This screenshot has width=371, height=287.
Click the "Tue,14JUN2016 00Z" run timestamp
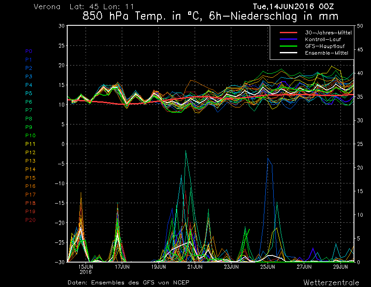point(293,7)
